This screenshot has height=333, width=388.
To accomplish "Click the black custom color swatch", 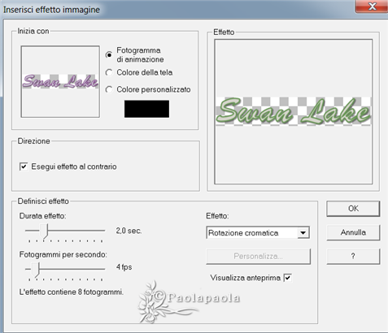I will pos(146,109).
